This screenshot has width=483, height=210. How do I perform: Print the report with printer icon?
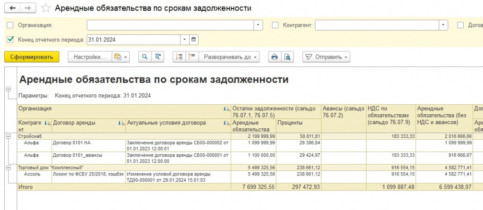275,57
